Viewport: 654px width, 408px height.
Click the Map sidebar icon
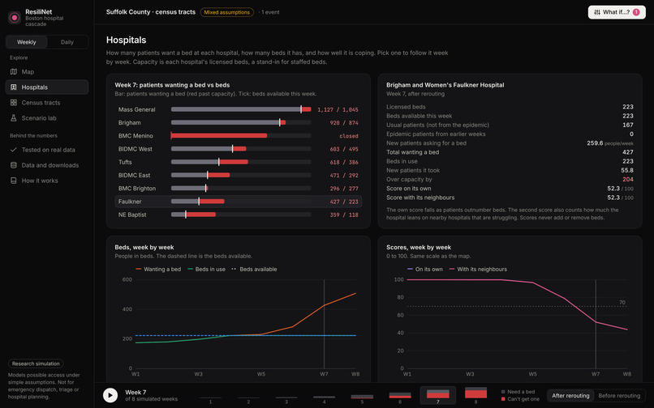click(x=14, y=71)
